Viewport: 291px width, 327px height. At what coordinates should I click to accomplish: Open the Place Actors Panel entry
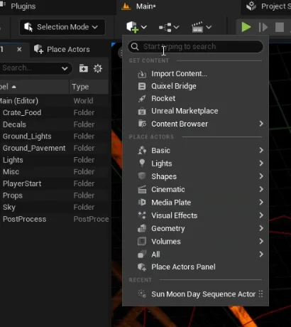coord(195,267)
